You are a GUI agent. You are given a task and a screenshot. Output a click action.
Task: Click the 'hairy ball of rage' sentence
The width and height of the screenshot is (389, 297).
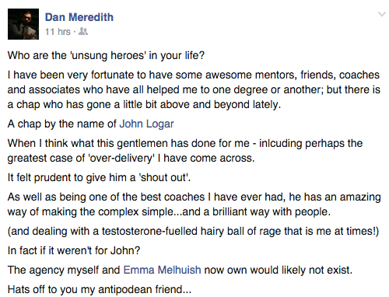[x=193, y=231]
